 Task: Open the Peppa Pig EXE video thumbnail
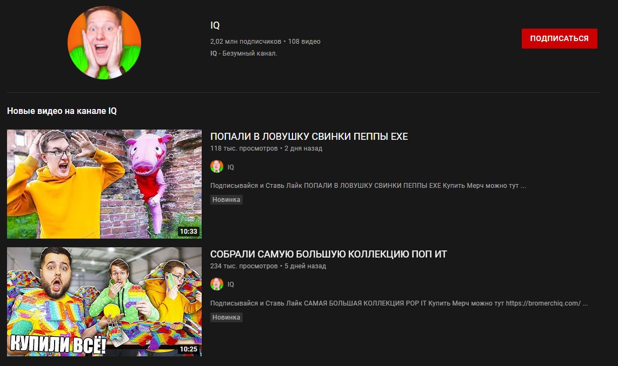pyautogui.click(x=104, y=184)
